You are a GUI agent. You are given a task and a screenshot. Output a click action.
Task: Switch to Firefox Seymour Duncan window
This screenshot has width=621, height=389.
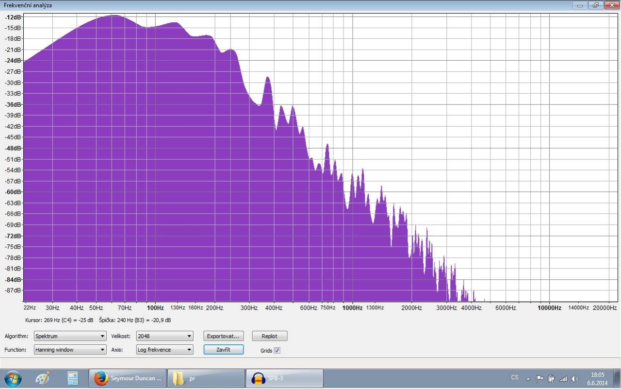(128, 378)
